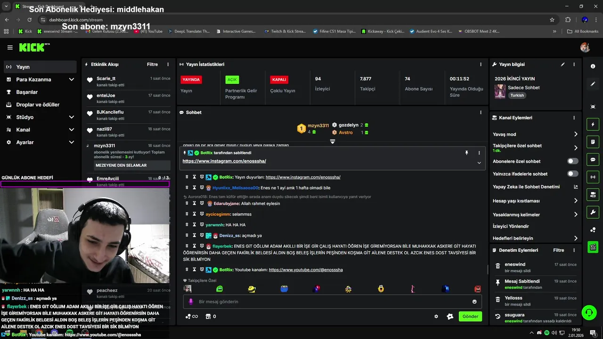The image size is (603, 339).
Task: Open the emoji picker in the message box
Action: pyautogui.click(x=474, y=302)
